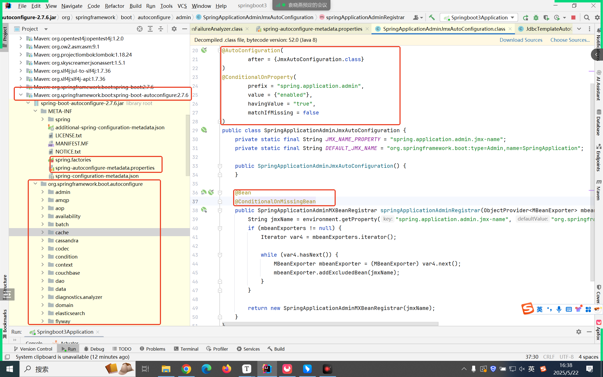Collapse all nodes in Project panel
The height and width of the screenshot is (377, 603).
point(161,29)
